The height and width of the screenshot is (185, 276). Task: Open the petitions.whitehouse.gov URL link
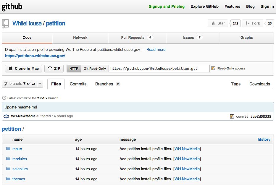(x=35, y=56)
